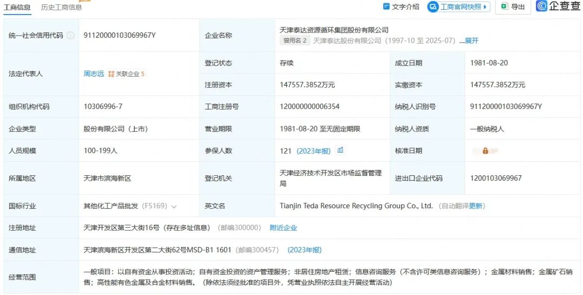583x295 pixels.
Task: Click trend chart icon beside 参保人数
Action: (x=340, y=150)
